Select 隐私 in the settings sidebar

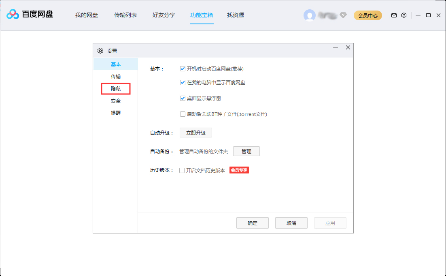[x=115, y=88]
